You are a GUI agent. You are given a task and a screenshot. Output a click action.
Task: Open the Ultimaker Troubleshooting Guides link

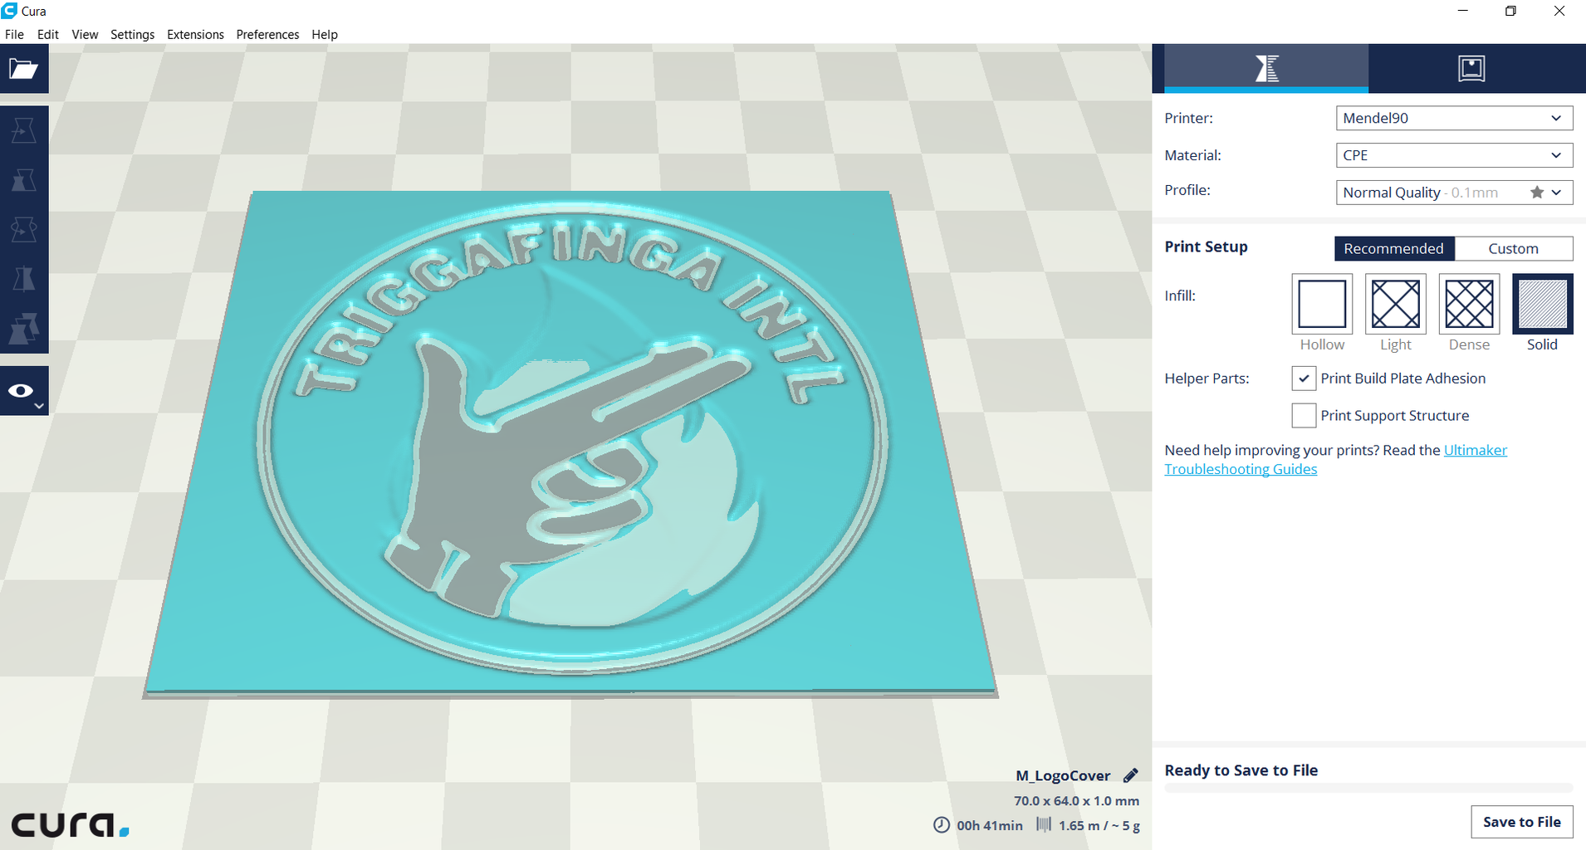coord(1335,460)
